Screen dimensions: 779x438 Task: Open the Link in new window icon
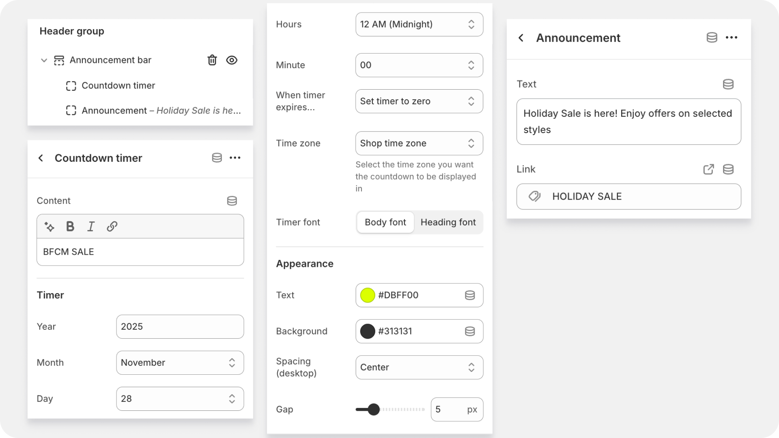tap(708, 169)
